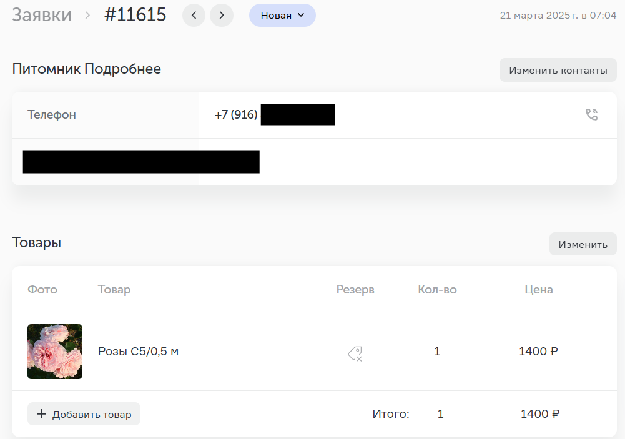This screenshot has height=439, width=625.
Task: Click the plus icon in Добавить товар
Action: 42,414
